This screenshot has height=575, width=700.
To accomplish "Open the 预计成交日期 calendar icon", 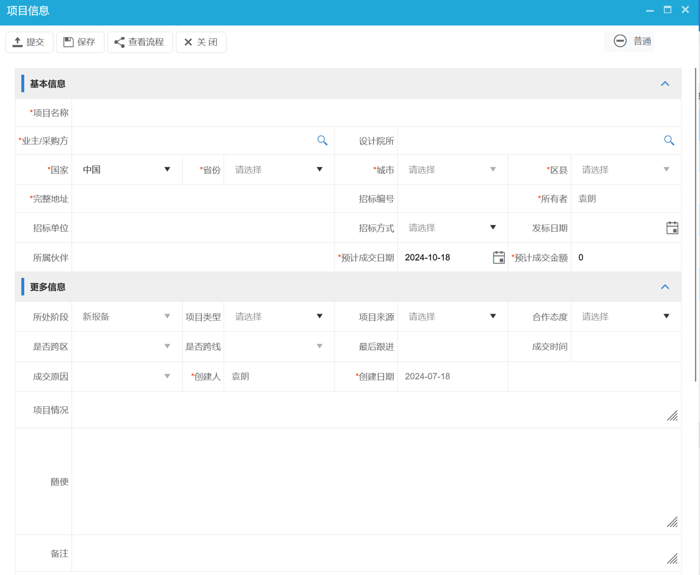I will (x=498, y=258).
